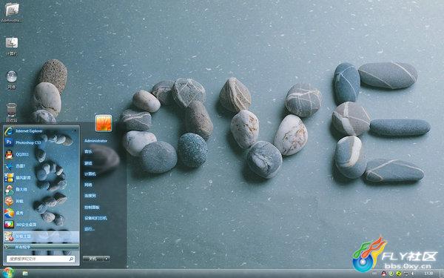This screenshot has height=278, width=444.
Task: Click the Start menu search box
Action: tap(41, 259)
